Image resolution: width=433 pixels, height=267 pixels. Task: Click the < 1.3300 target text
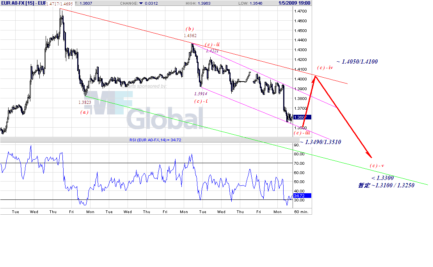tap(382, 178)
